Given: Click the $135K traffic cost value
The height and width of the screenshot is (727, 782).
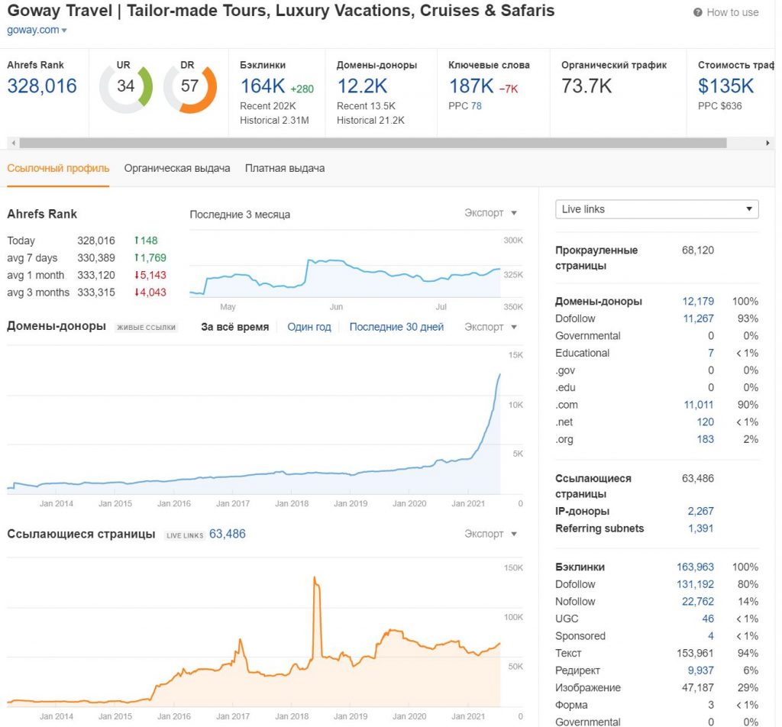Looking at the screenshot, I should tap(725, 86).
